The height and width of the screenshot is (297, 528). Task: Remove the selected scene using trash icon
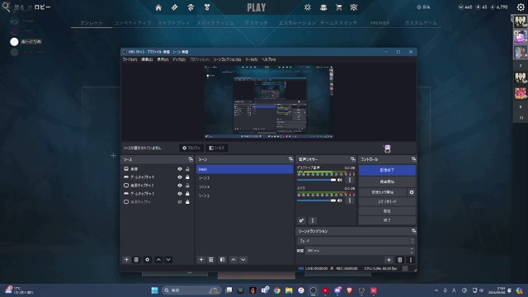[211, 260]
